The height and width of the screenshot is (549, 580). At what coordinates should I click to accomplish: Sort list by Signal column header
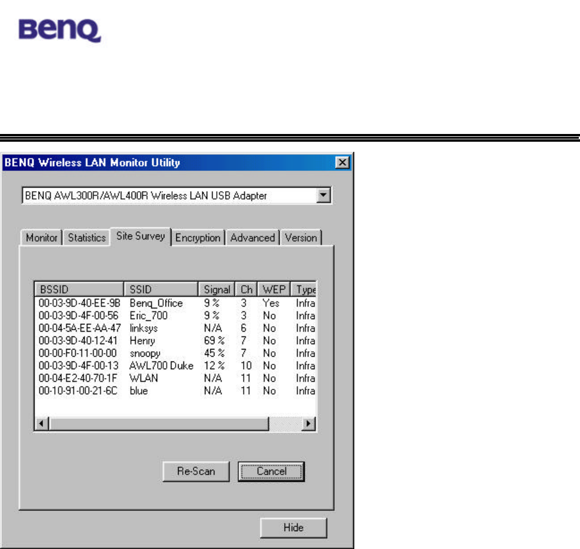pyautogui.click(x=217, y=289)
